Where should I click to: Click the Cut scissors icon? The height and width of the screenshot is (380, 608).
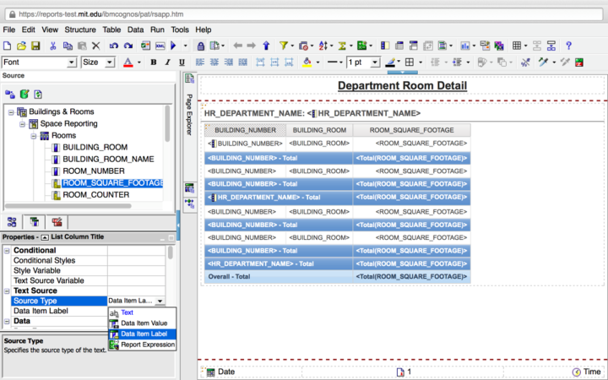tap(53, 46)
